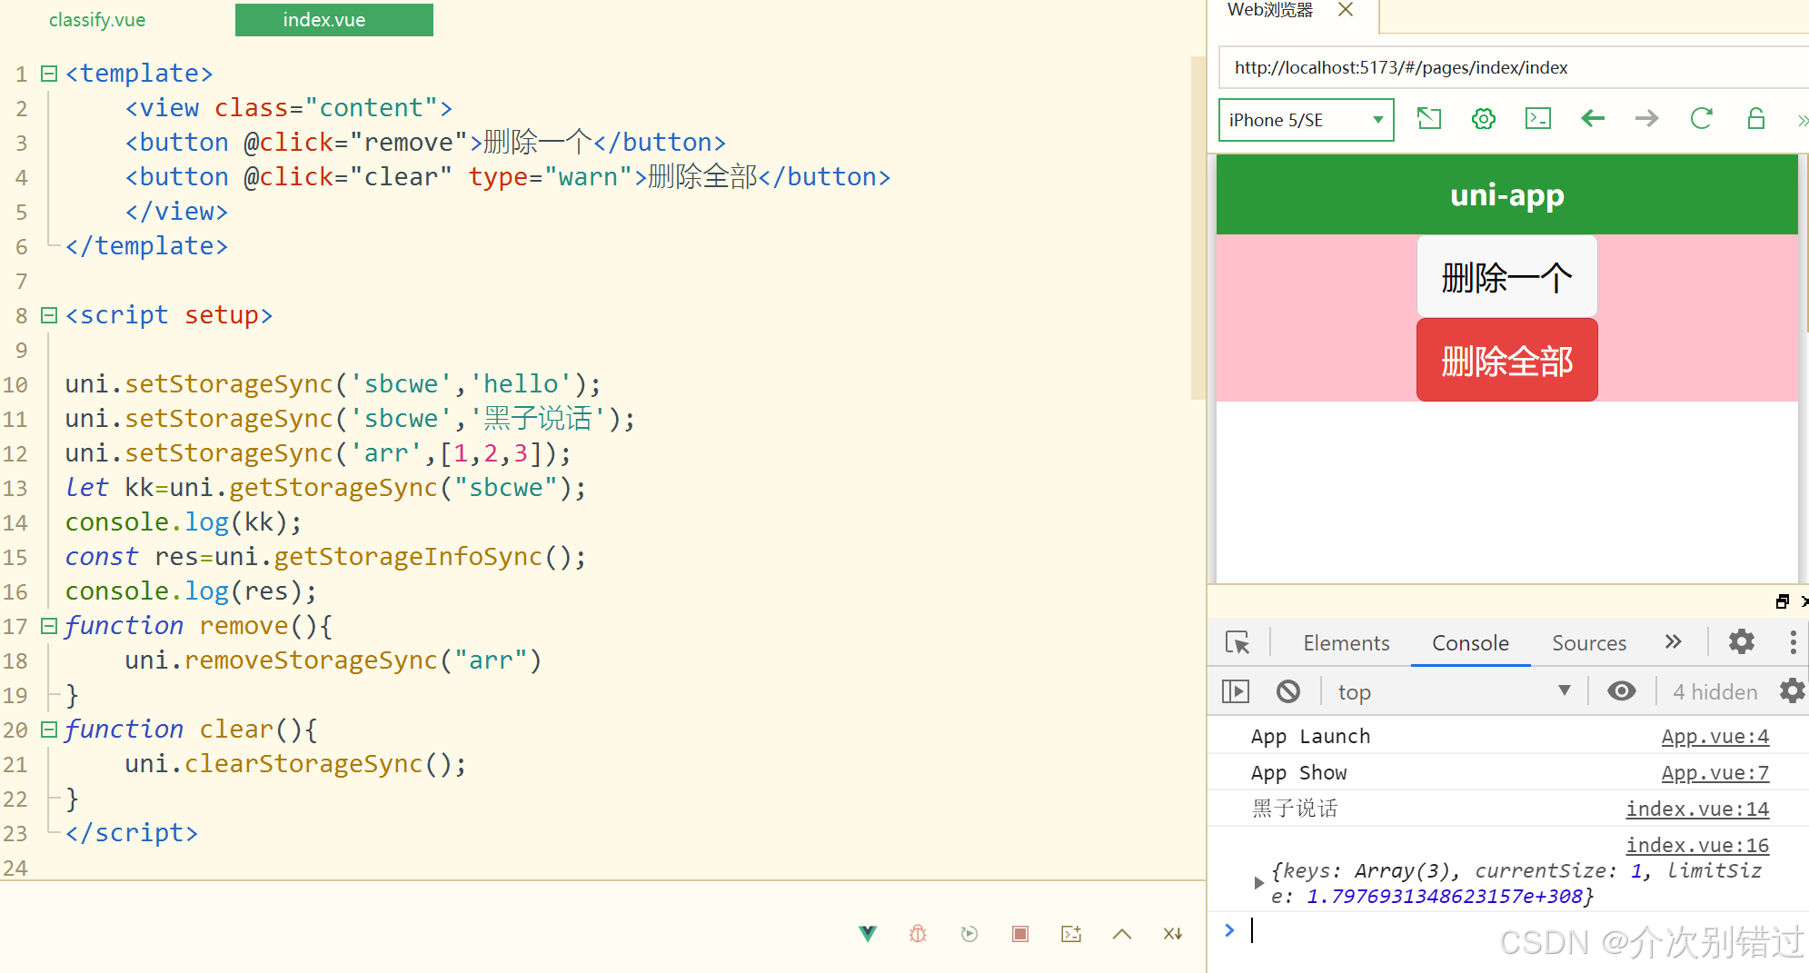Open the top context dropdown
The image size is (1809, 973).
(x=1454, y=692)
